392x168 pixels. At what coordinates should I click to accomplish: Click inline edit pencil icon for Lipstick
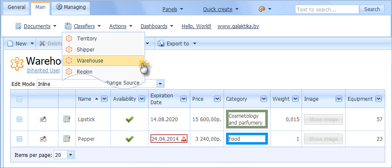[x=43, y=119]
